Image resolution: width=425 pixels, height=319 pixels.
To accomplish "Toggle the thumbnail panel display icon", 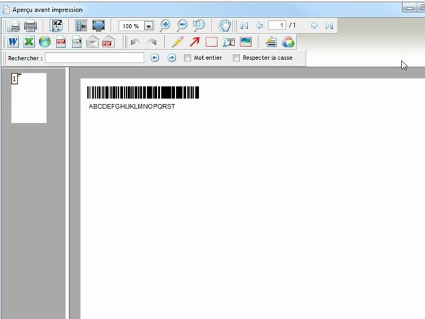I will coord(81,26).
